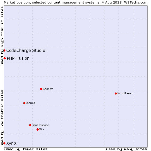Click the 'used by high traffic sites' axis label

(2, 36)
